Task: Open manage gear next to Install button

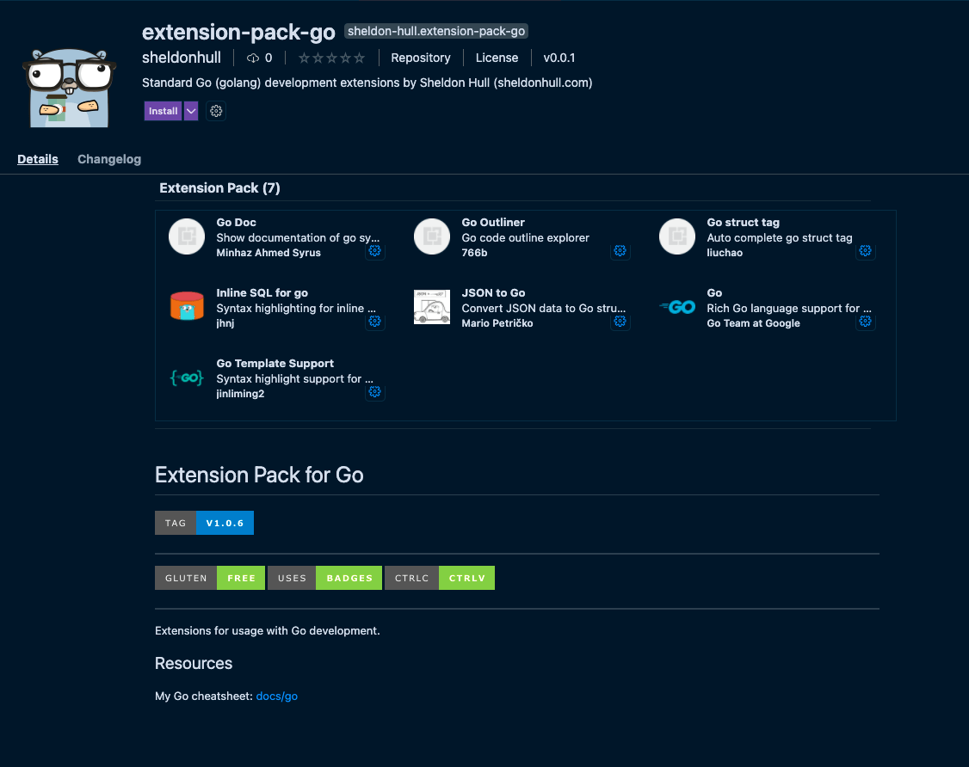Action: click(216, 111)
